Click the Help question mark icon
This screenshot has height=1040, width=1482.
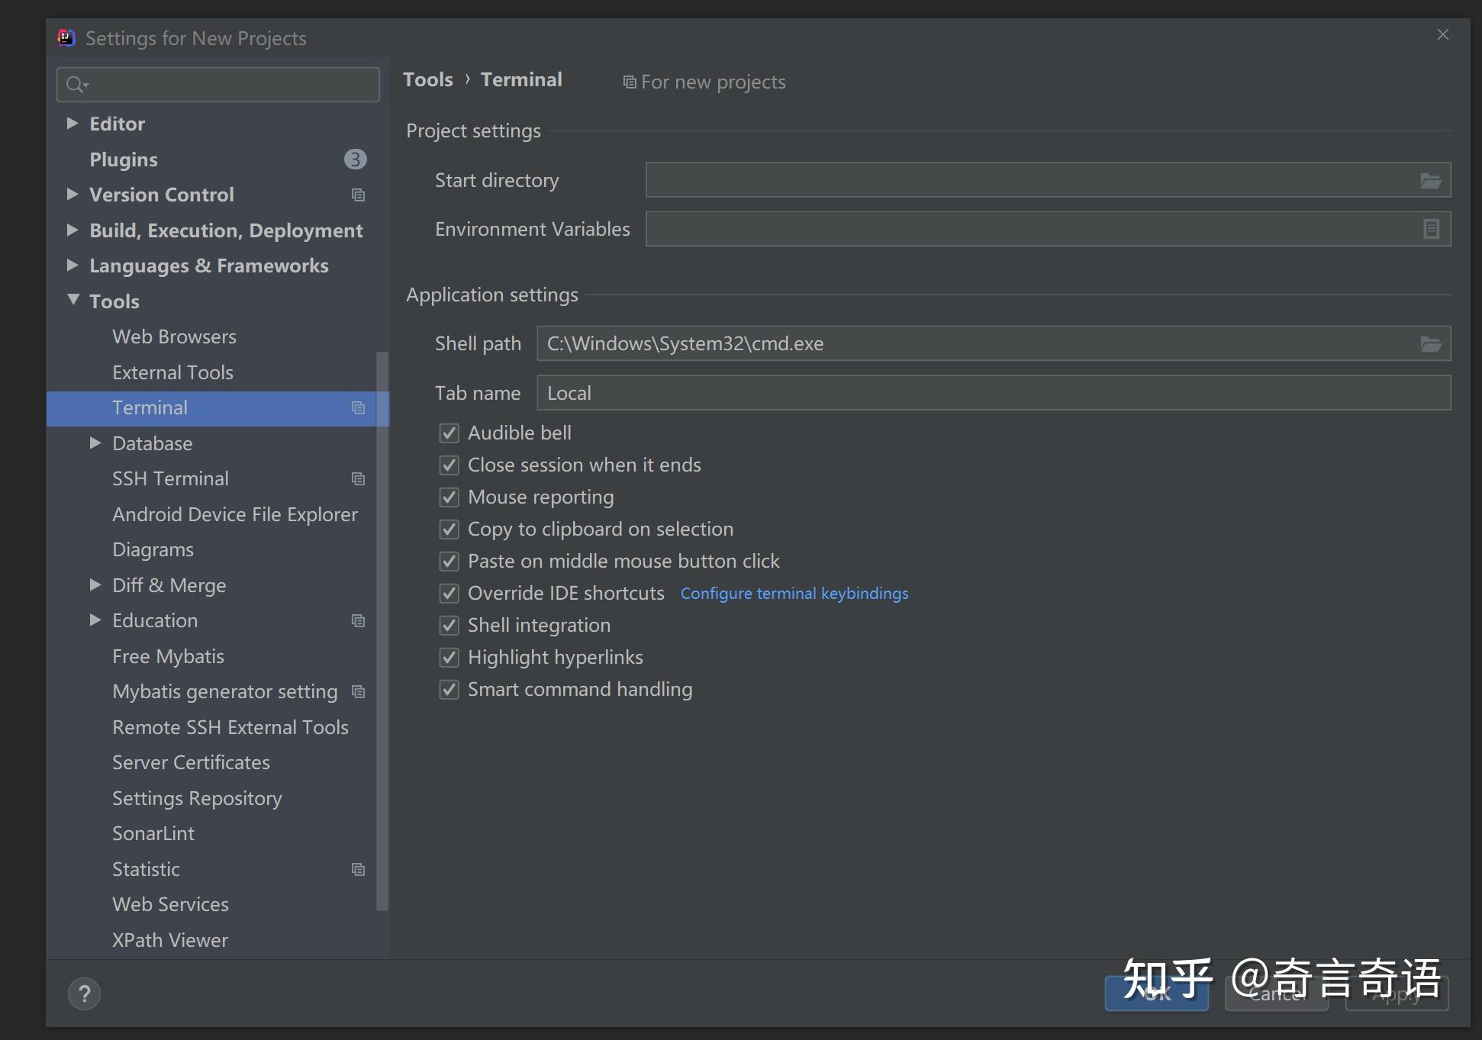84,993
